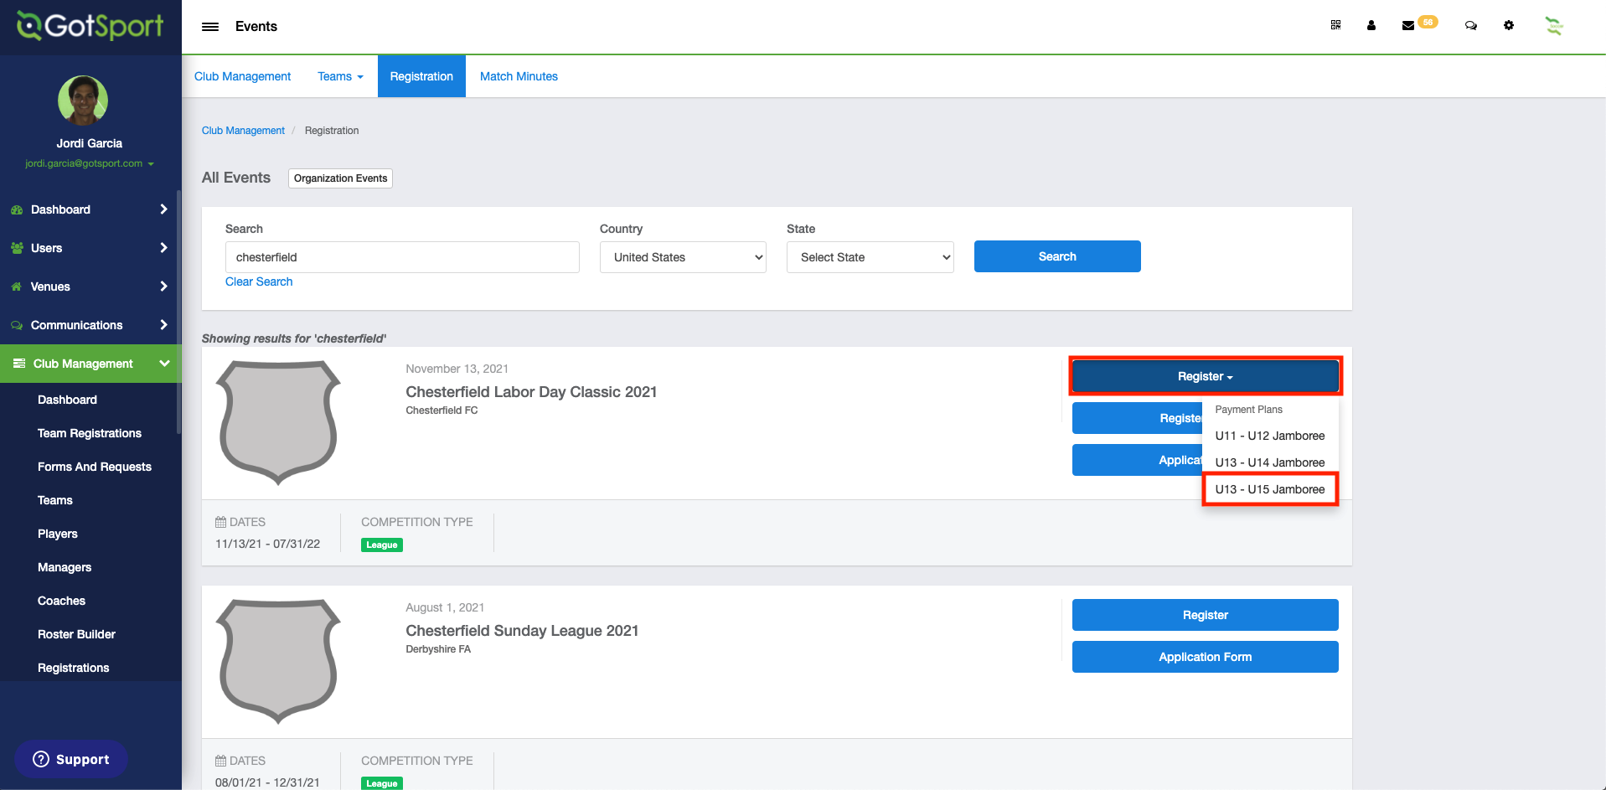Click the second partially hidden Register button
1606x790 pixels.
1137,418
